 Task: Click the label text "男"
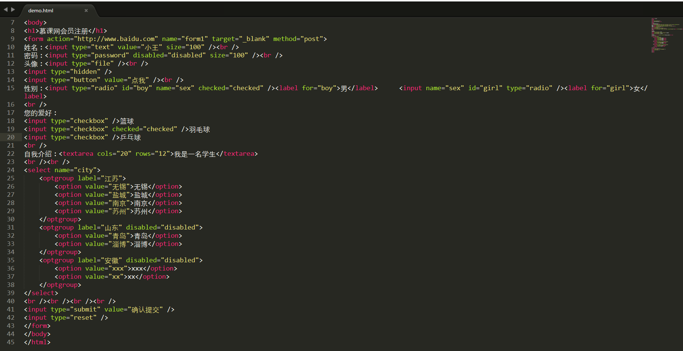[x=344, y=88]
